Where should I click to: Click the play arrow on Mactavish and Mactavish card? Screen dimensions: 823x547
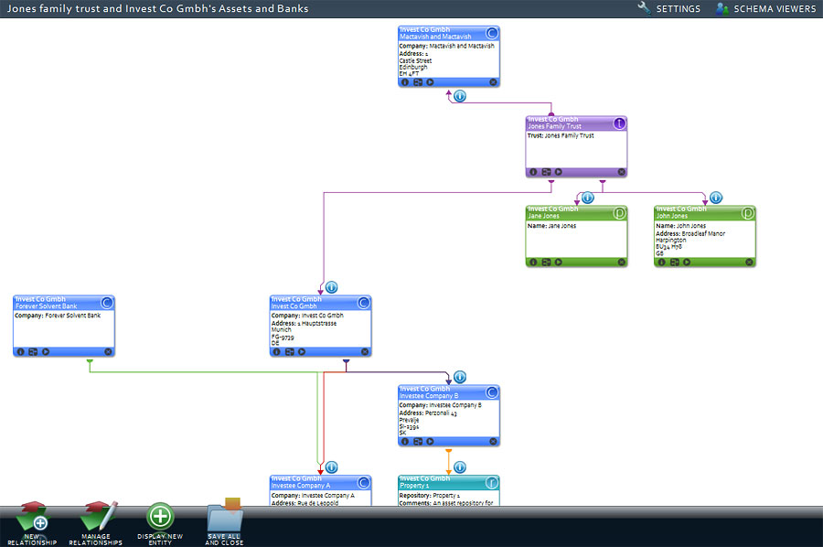(x=430, y=82)
